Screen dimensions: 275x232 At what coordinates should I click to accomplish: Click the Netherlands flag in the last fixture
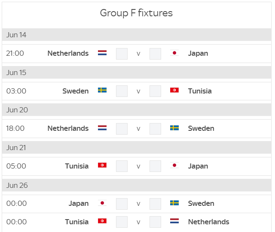pos(174,221)
